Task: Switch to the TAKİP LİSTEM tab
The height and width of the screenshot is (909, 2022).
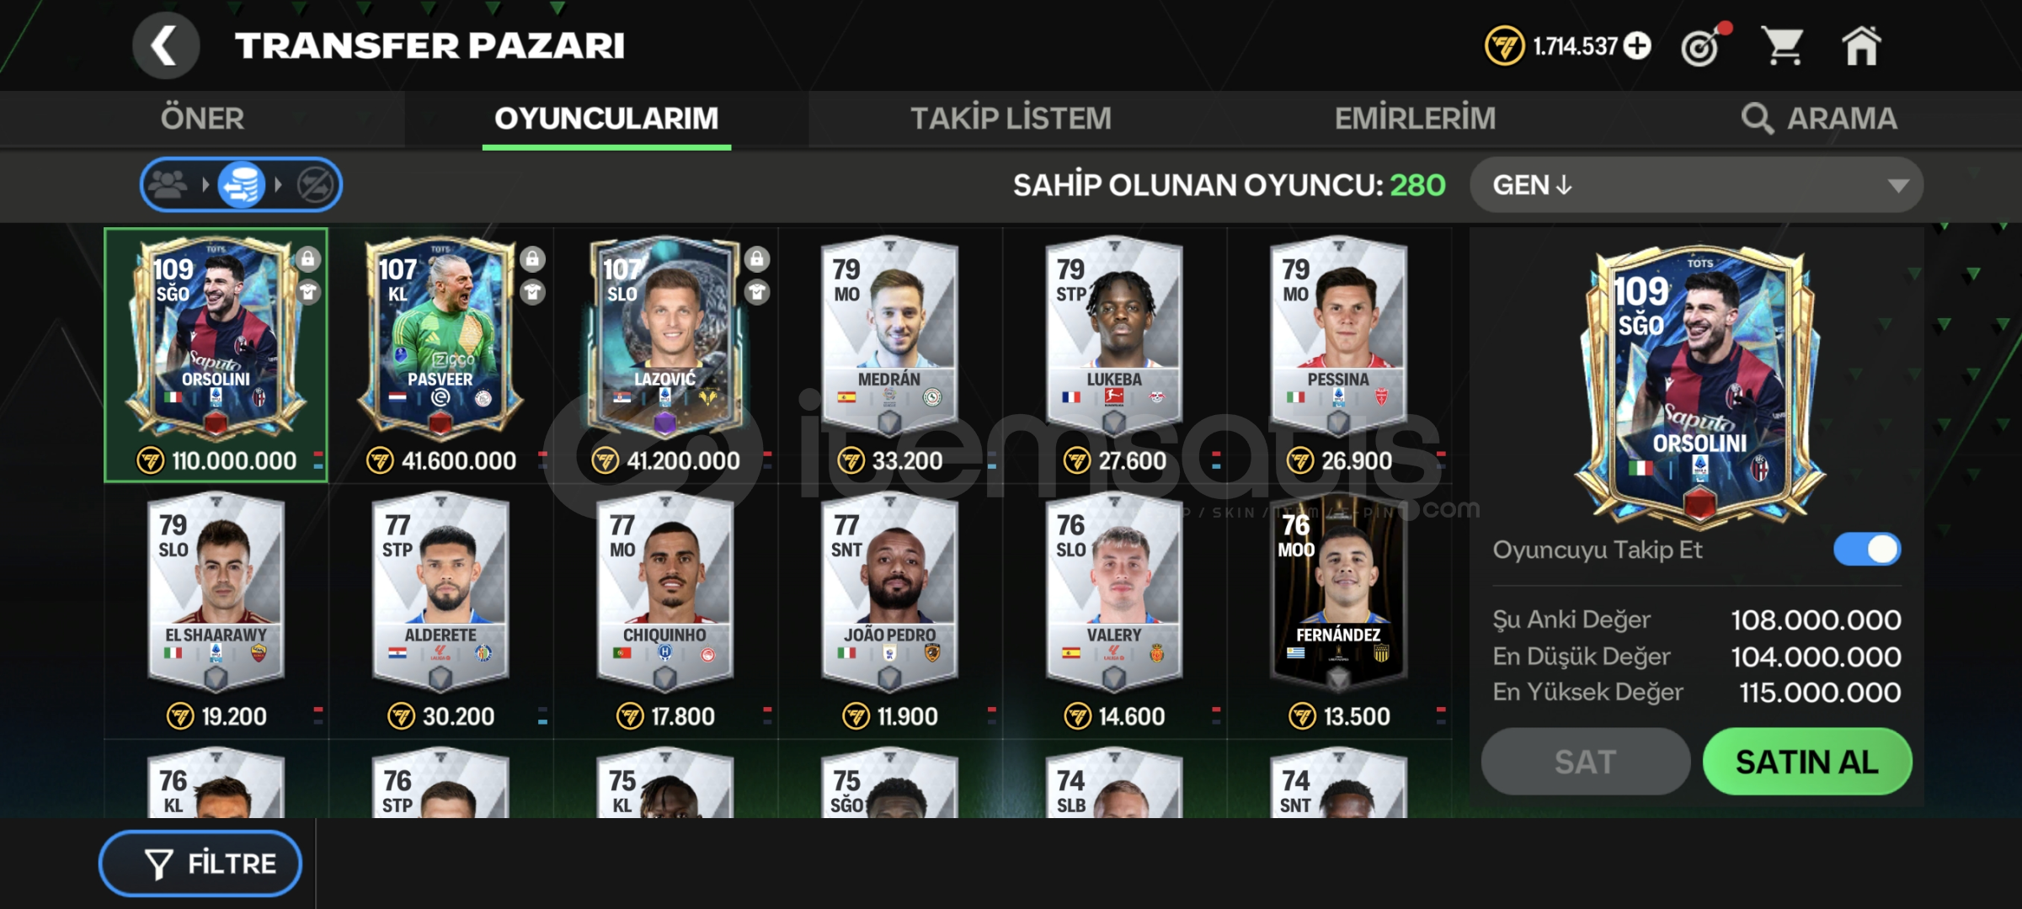Action: 1011,119
